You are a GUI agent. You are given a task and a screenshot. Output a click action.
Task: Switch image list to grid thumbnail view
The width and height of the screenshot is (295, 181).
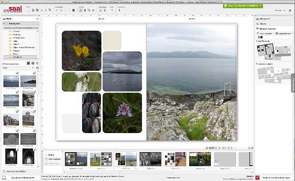pyautogui.click(x=33, y=63)
